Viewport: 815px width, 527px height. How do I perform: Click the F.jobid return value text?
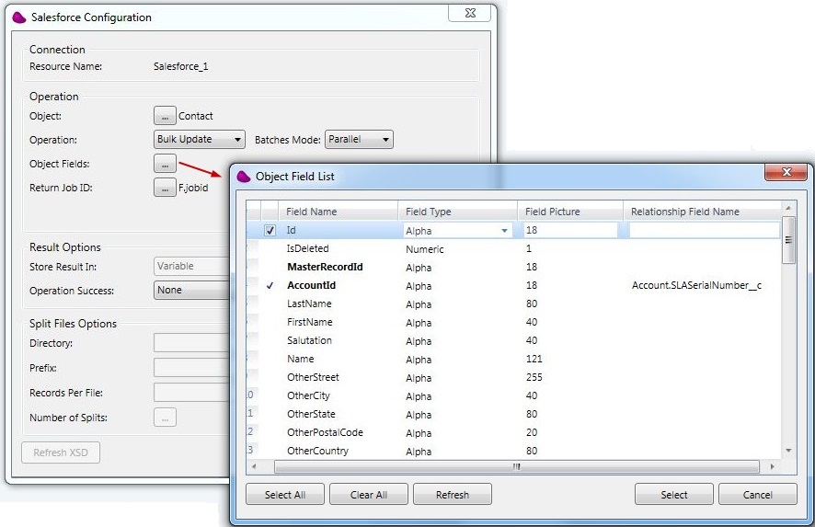coord(193,188)
